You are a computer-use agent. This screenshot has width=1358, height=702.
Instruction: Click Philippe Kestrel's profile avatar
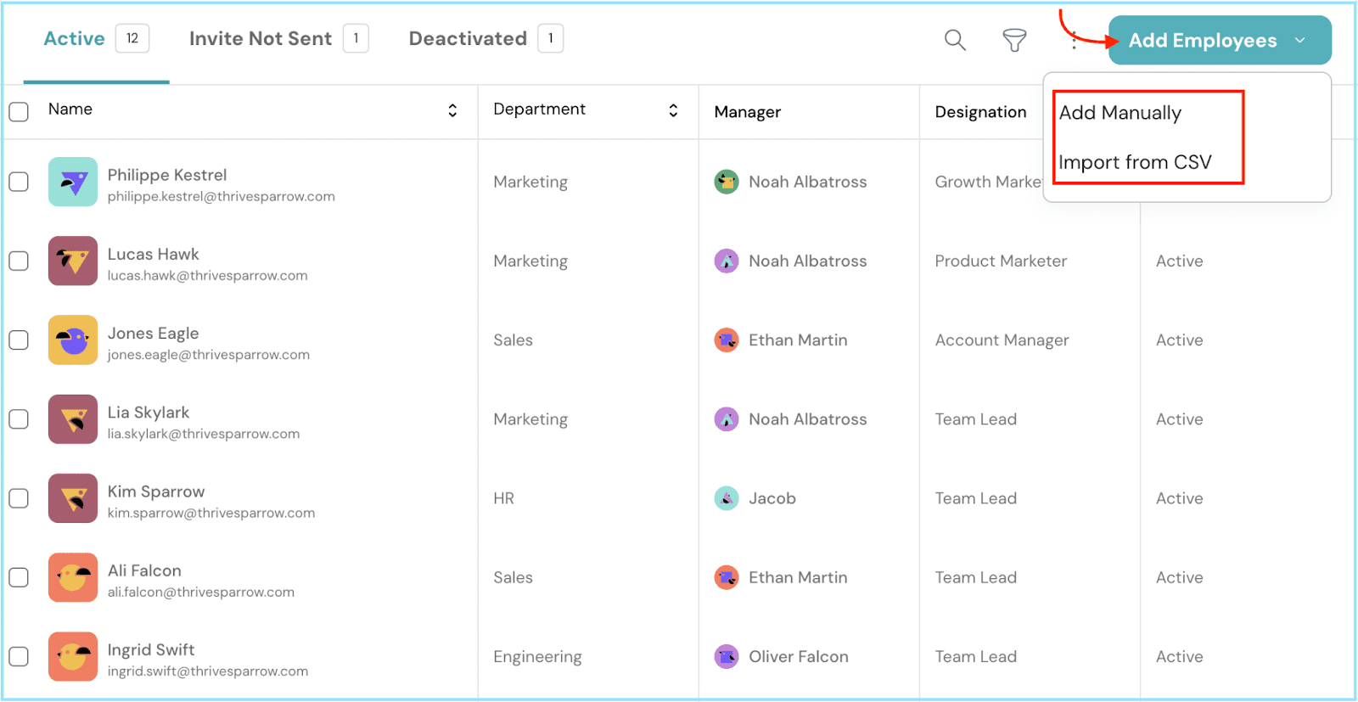[x=73, y=182]
